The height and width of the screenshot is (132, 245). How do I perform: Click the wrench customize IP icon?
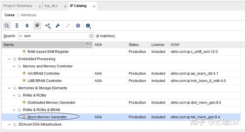click(58, 26)
